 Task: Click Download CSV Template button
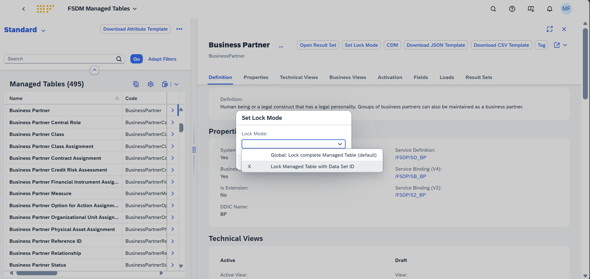point(501,45)
